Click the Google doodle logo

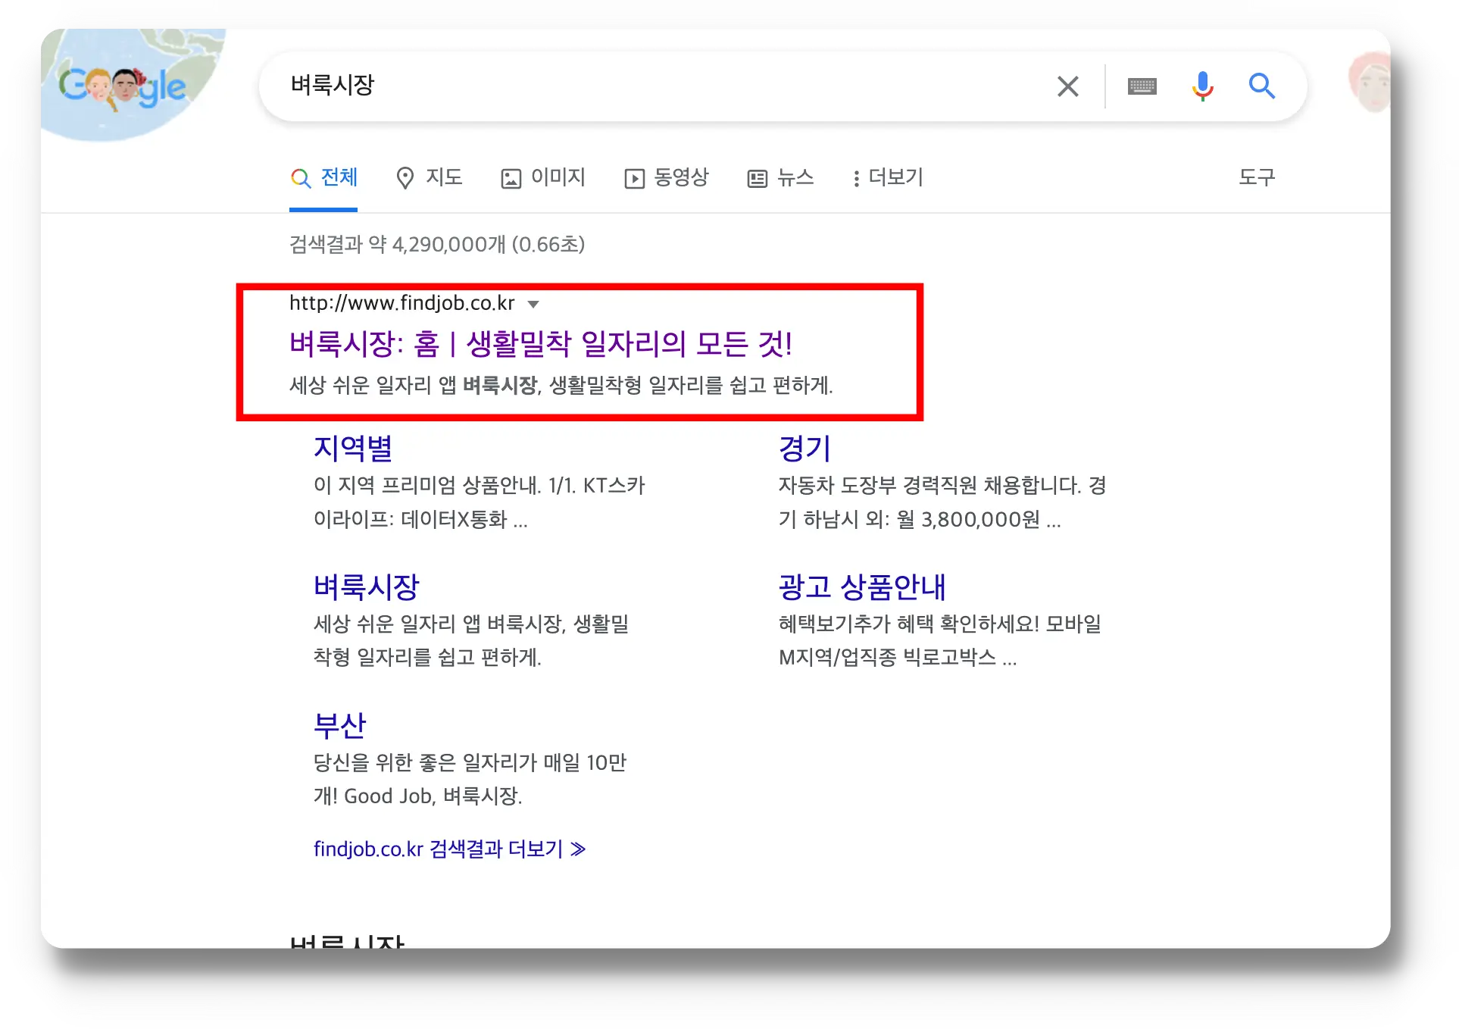(x=121, y=87)
